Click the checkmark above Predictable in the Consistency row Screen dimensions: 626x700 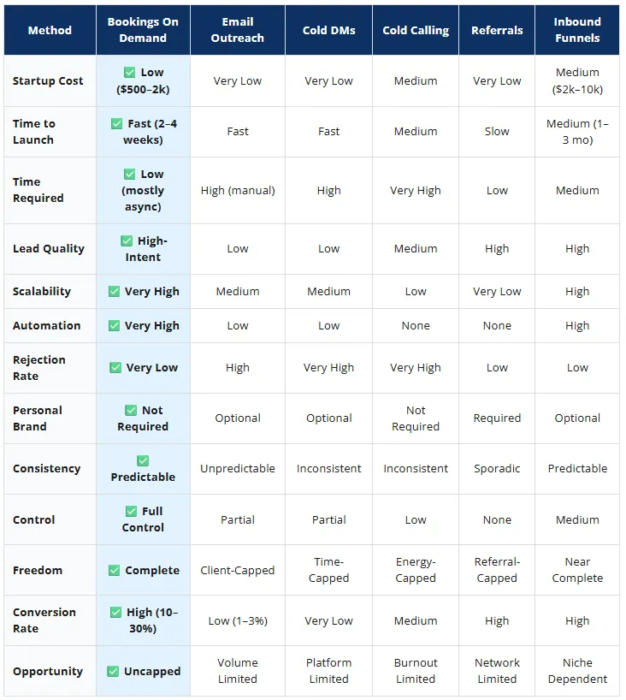pos(143,460)
